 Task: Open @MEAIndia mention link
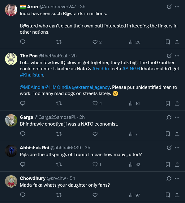click(32, 87)
